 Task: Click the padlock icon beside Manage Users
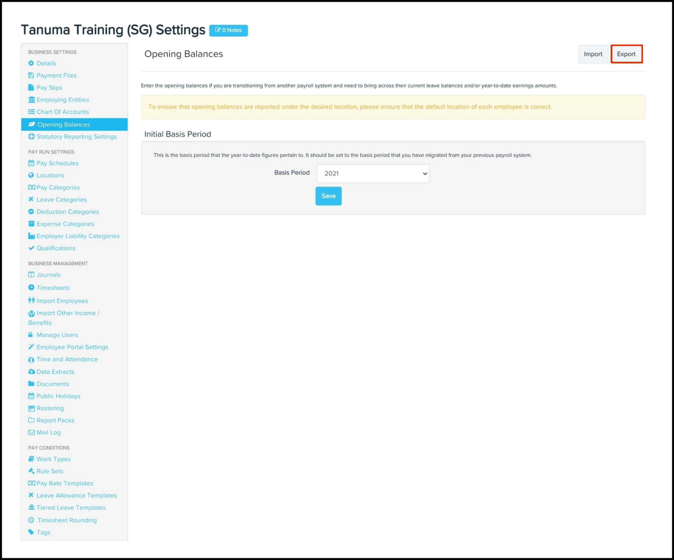pos(30,334)
